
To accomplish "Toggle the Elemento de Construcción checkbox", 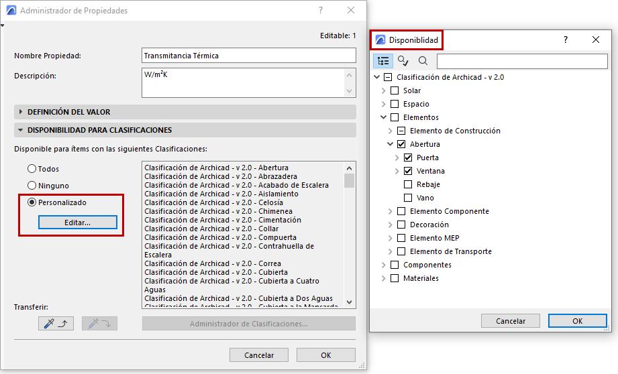I will click(x=401, y=131).
